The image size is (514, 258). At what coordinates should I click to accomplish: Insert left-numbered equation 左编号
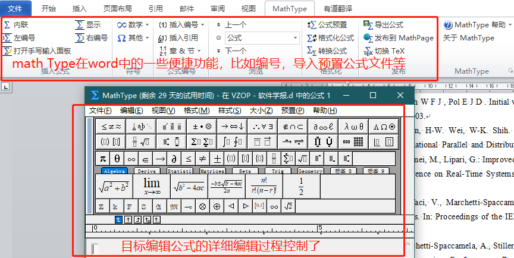tap(19, 38)
